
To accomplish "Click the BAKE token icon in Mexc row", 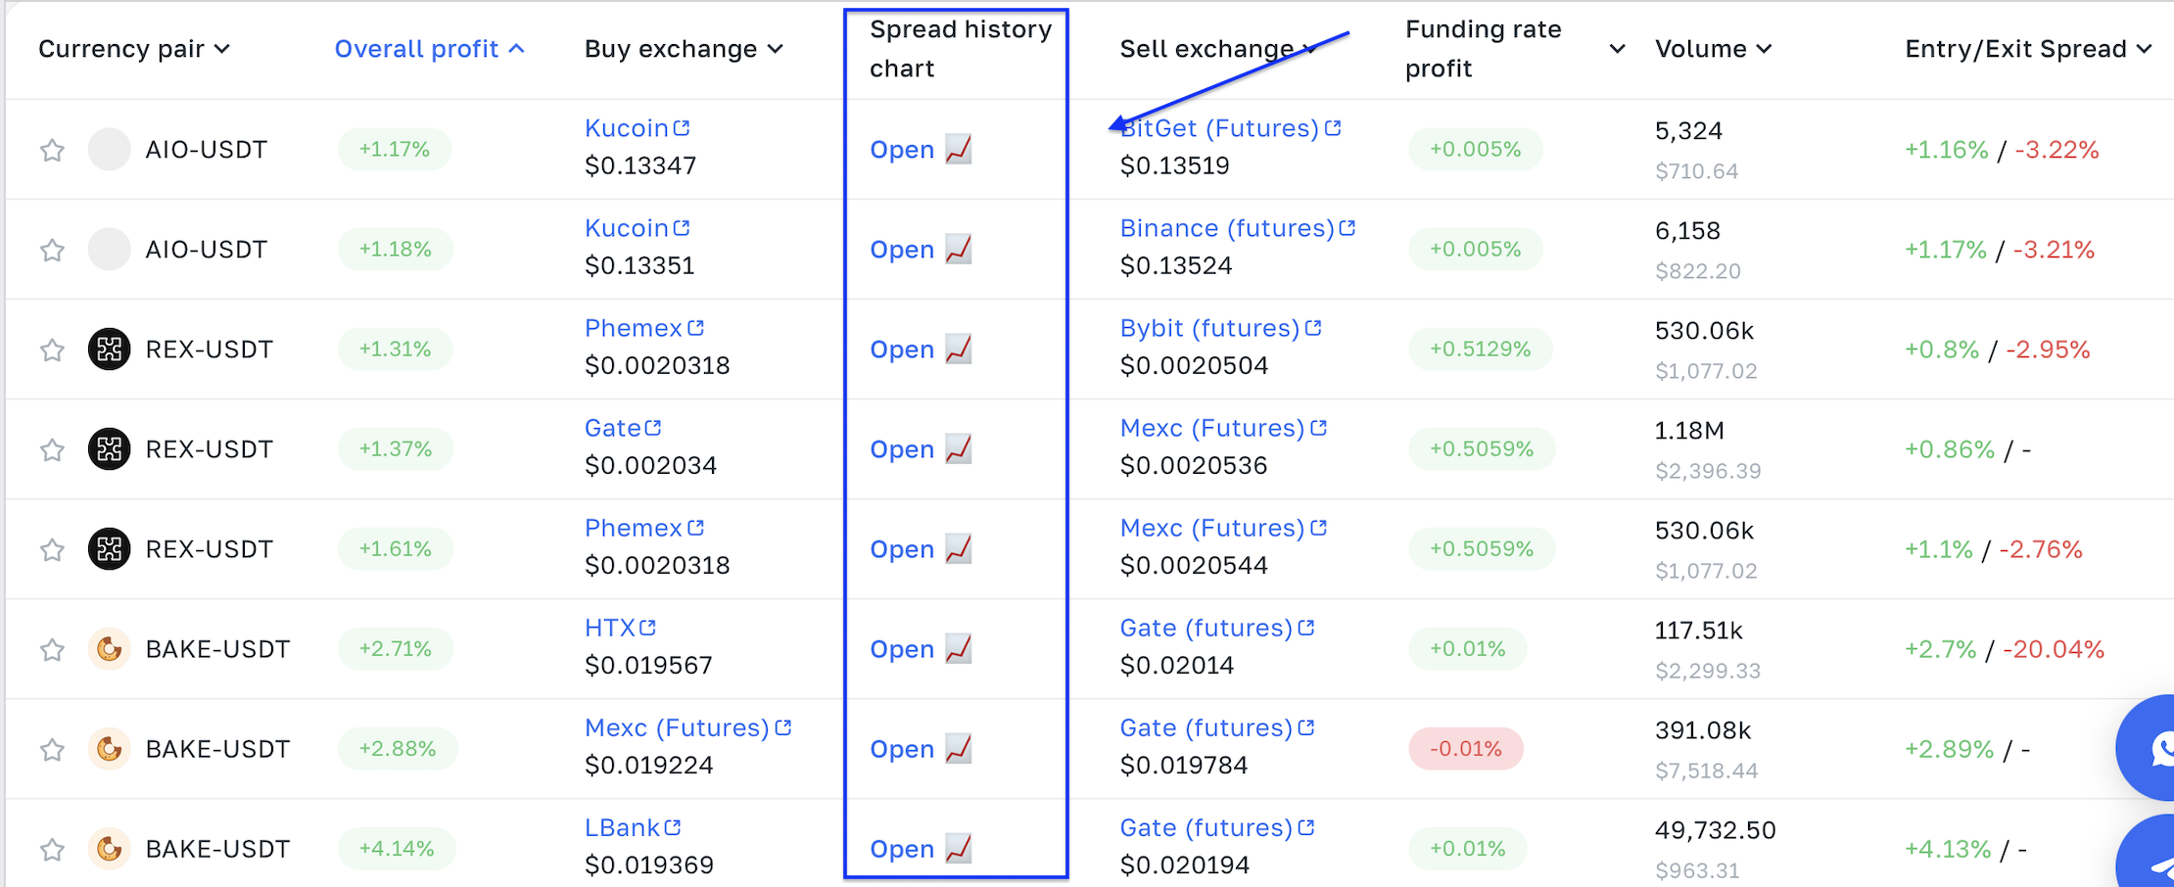I will 110,749.
